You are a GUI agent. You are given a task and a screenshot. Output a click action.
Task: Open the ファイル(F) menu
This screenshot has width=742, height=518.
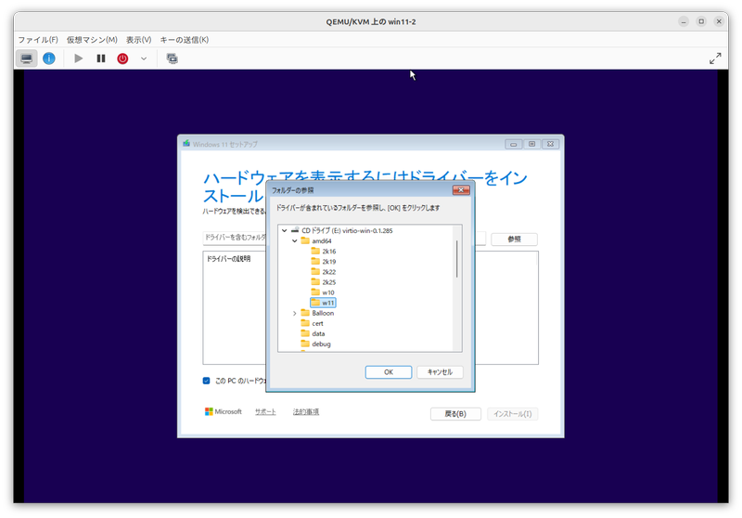[x=38, y=40]
